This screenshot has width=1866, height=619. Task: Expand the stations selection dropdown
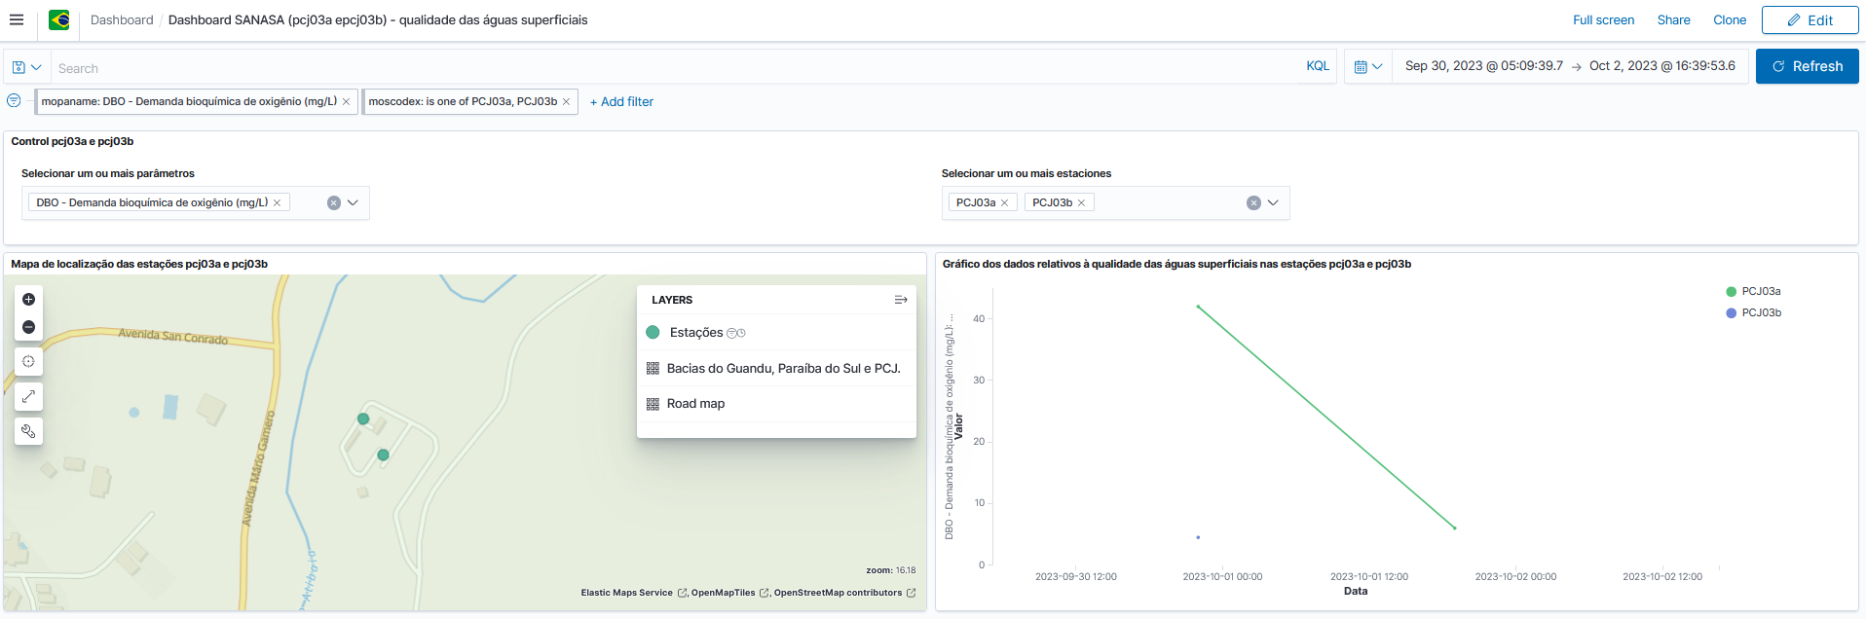click(x=1273, y=203)
